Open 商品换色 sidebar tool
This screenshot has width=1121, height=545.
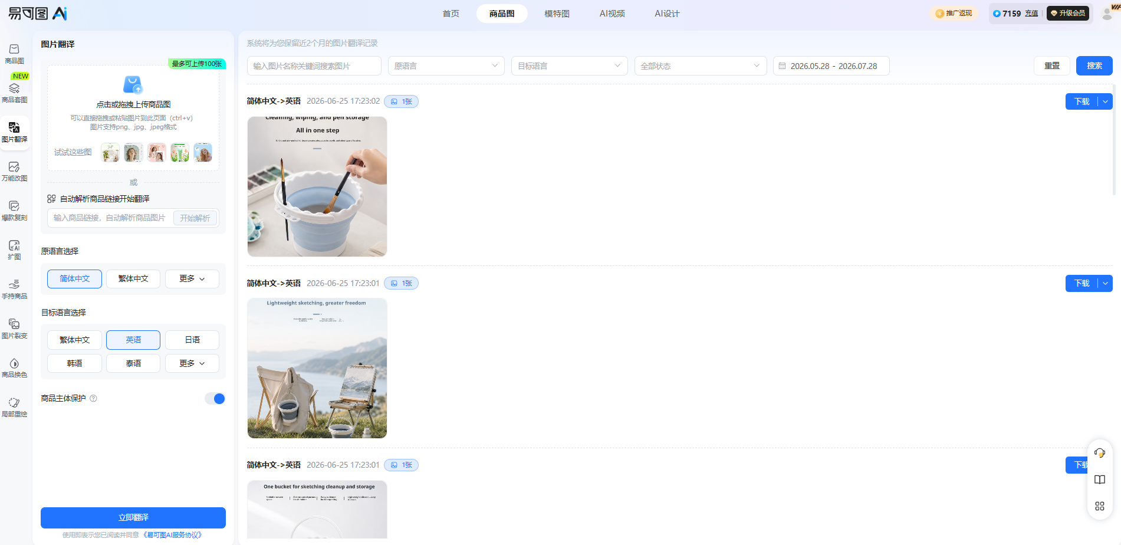click(14, 367)
